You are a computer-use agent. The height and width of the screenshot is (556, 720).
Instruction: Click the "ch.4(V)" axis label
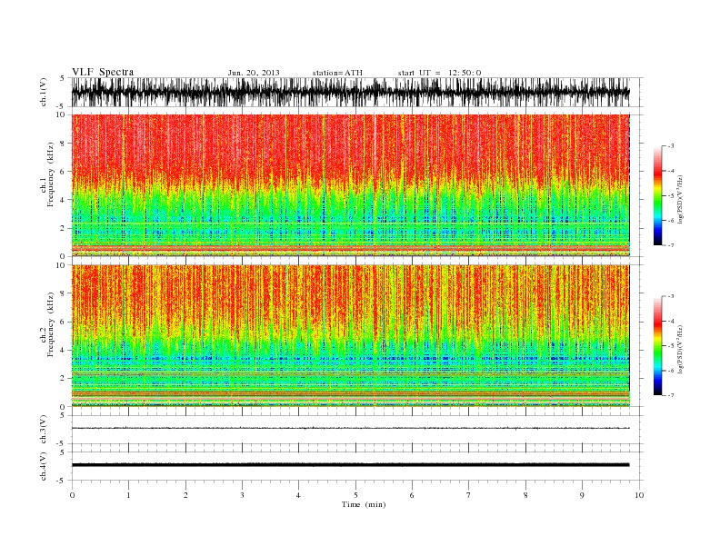pos(44,466)
